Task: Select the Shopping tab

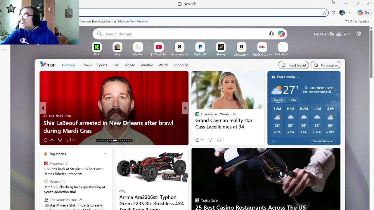Action: (x=181, y=65)
